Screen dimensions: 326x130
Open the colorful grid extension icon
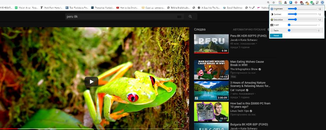coord(280,3)
